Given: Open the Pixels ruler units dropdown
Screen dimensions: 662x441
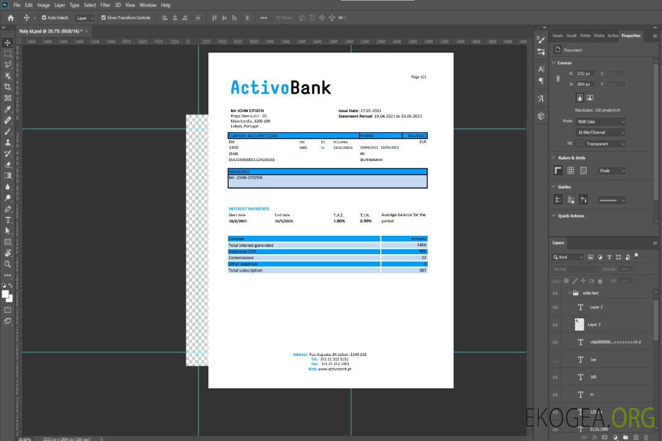Looking at the screenshot, I should tap(611, 171).
